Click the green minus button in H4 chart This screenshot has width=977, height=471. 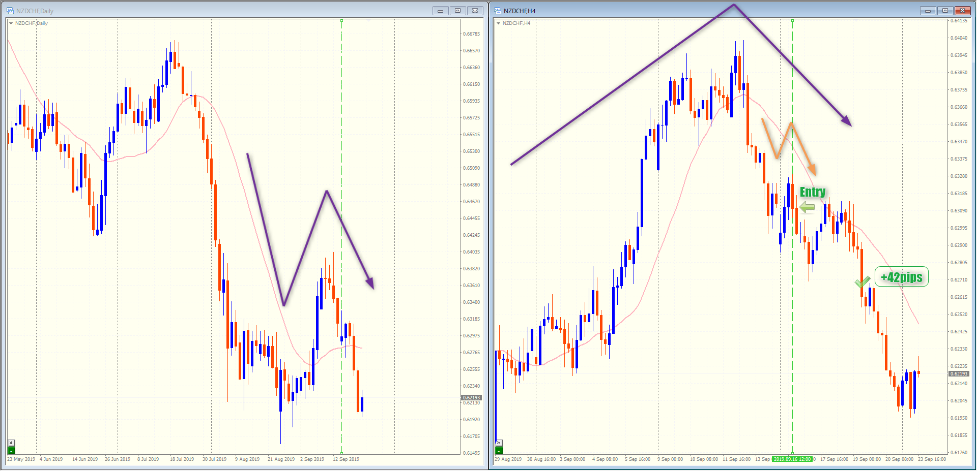pos(499,450)
